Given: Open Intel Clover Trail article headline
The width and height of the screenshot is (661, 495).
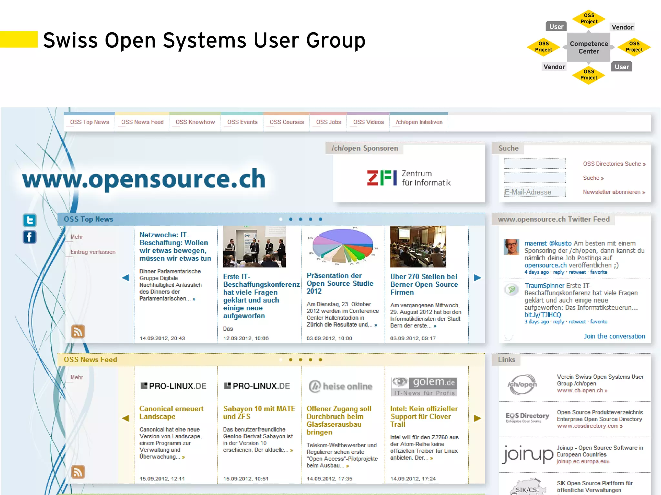Looking at the screenshot, I should tap(424, 417).
